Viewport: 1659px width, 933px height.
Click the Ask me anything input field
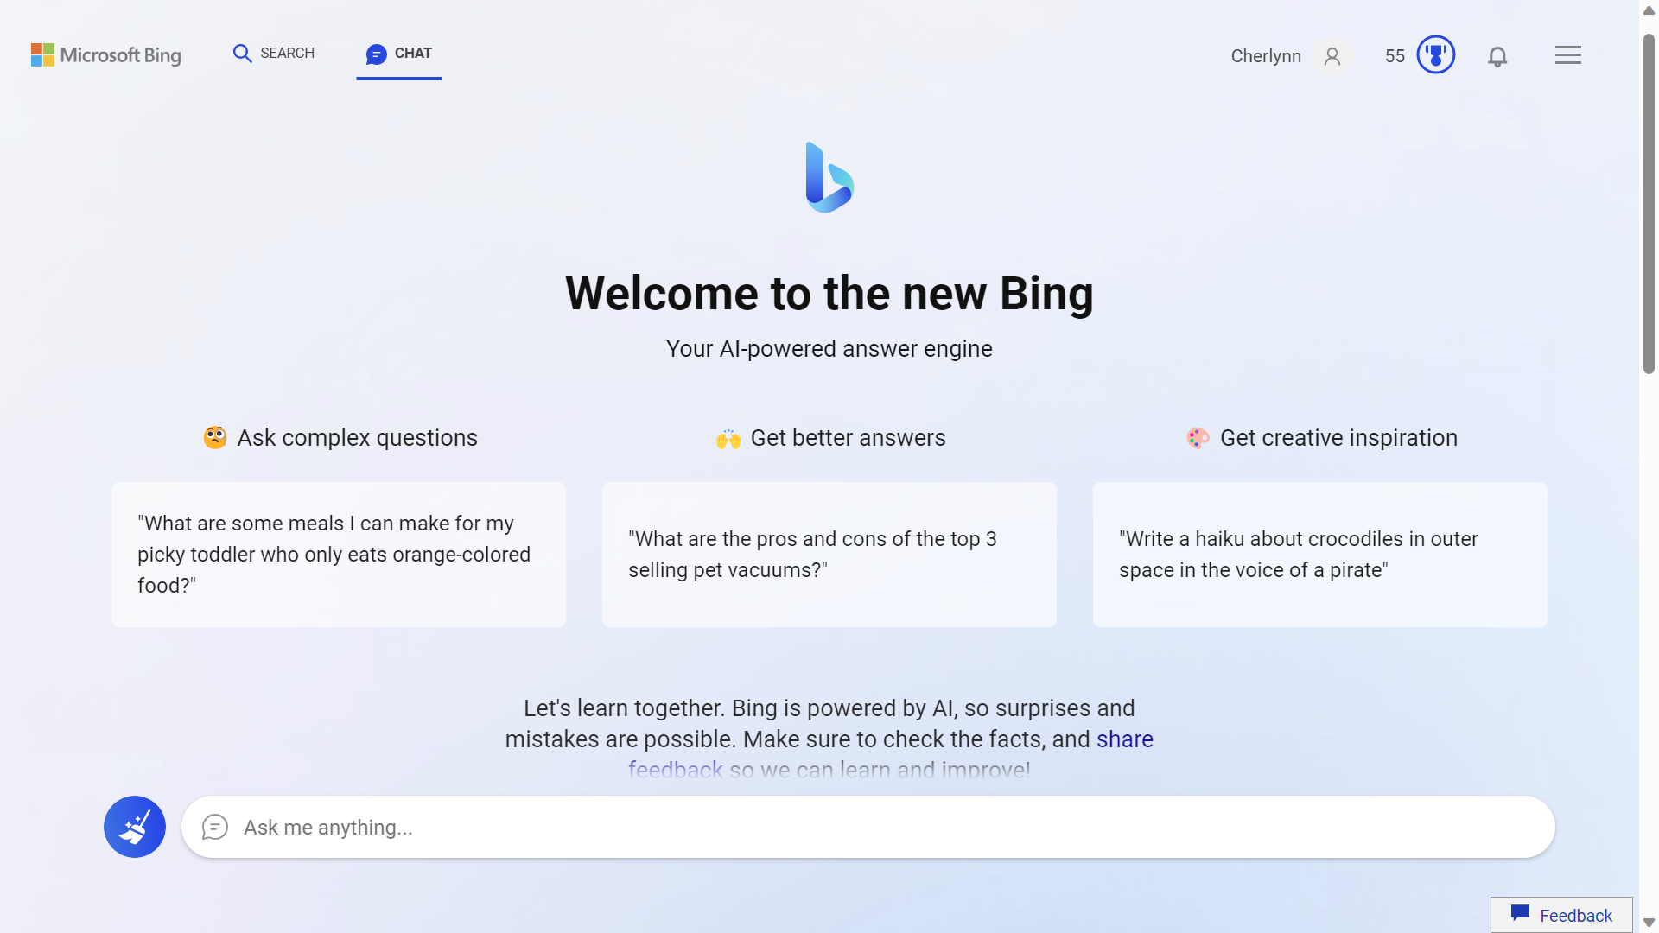tap(869, 826)
